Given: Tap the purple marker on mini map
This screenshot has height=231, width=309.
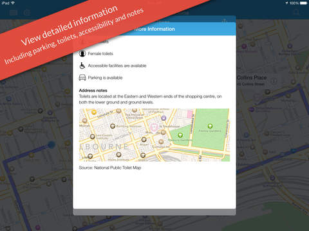Looking at the screenshot, I should (164, 118).
